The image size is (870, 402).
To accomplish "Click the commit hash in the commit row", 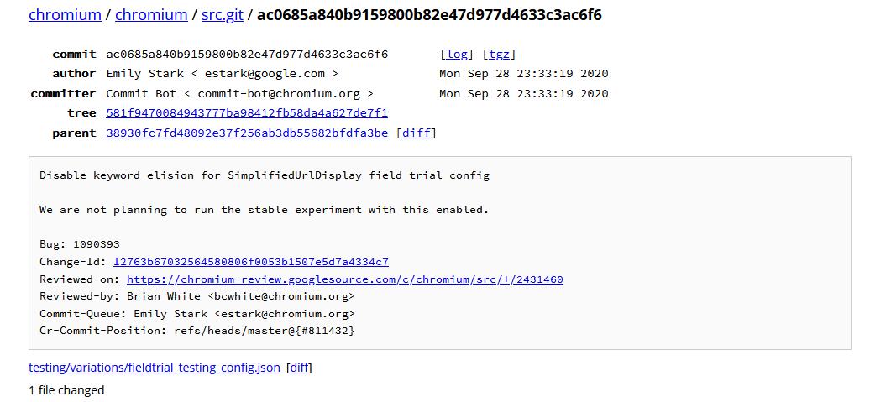I will 247,55.
